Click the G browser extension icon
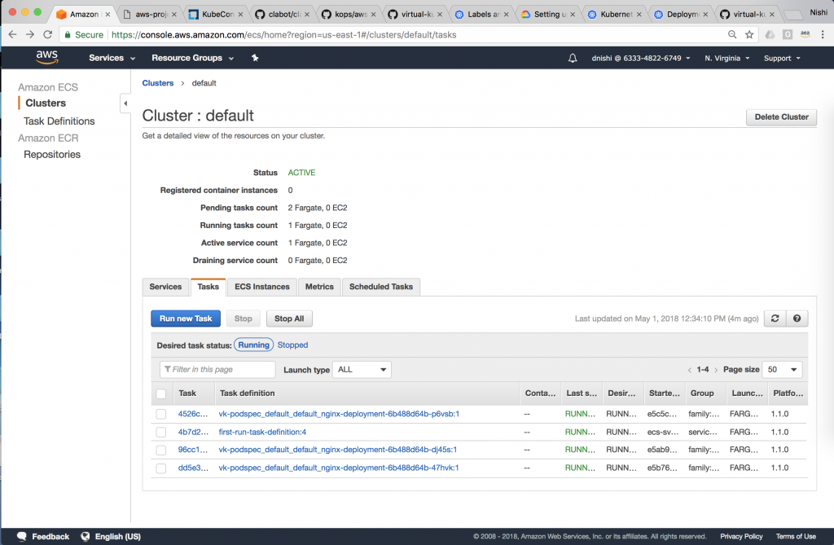This screenshot has width=834, height=545. 788,34
